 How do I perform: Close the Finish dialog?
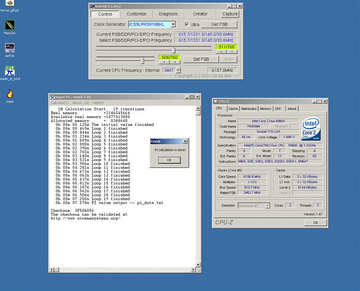coord(185,141)
